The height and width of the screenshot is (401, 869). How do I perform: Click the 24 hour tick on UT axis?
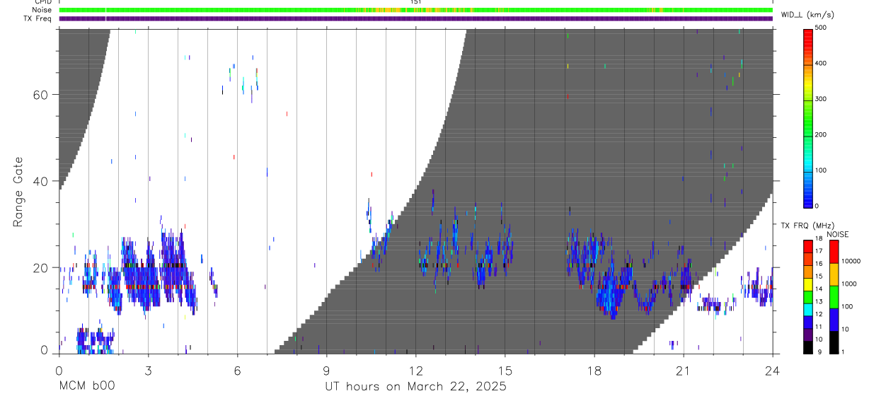click(772, 370)
